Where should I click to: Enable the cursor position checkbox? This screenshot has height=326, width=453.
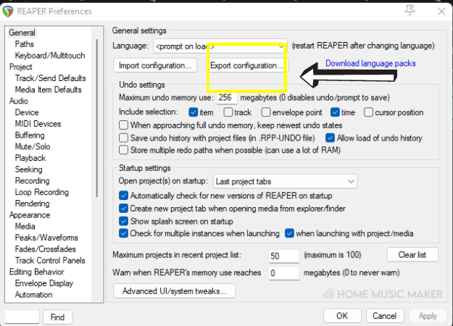pos(368,112)
